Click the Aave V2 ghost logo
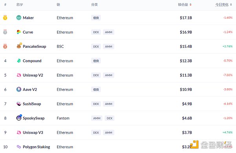 click(18, 90)
